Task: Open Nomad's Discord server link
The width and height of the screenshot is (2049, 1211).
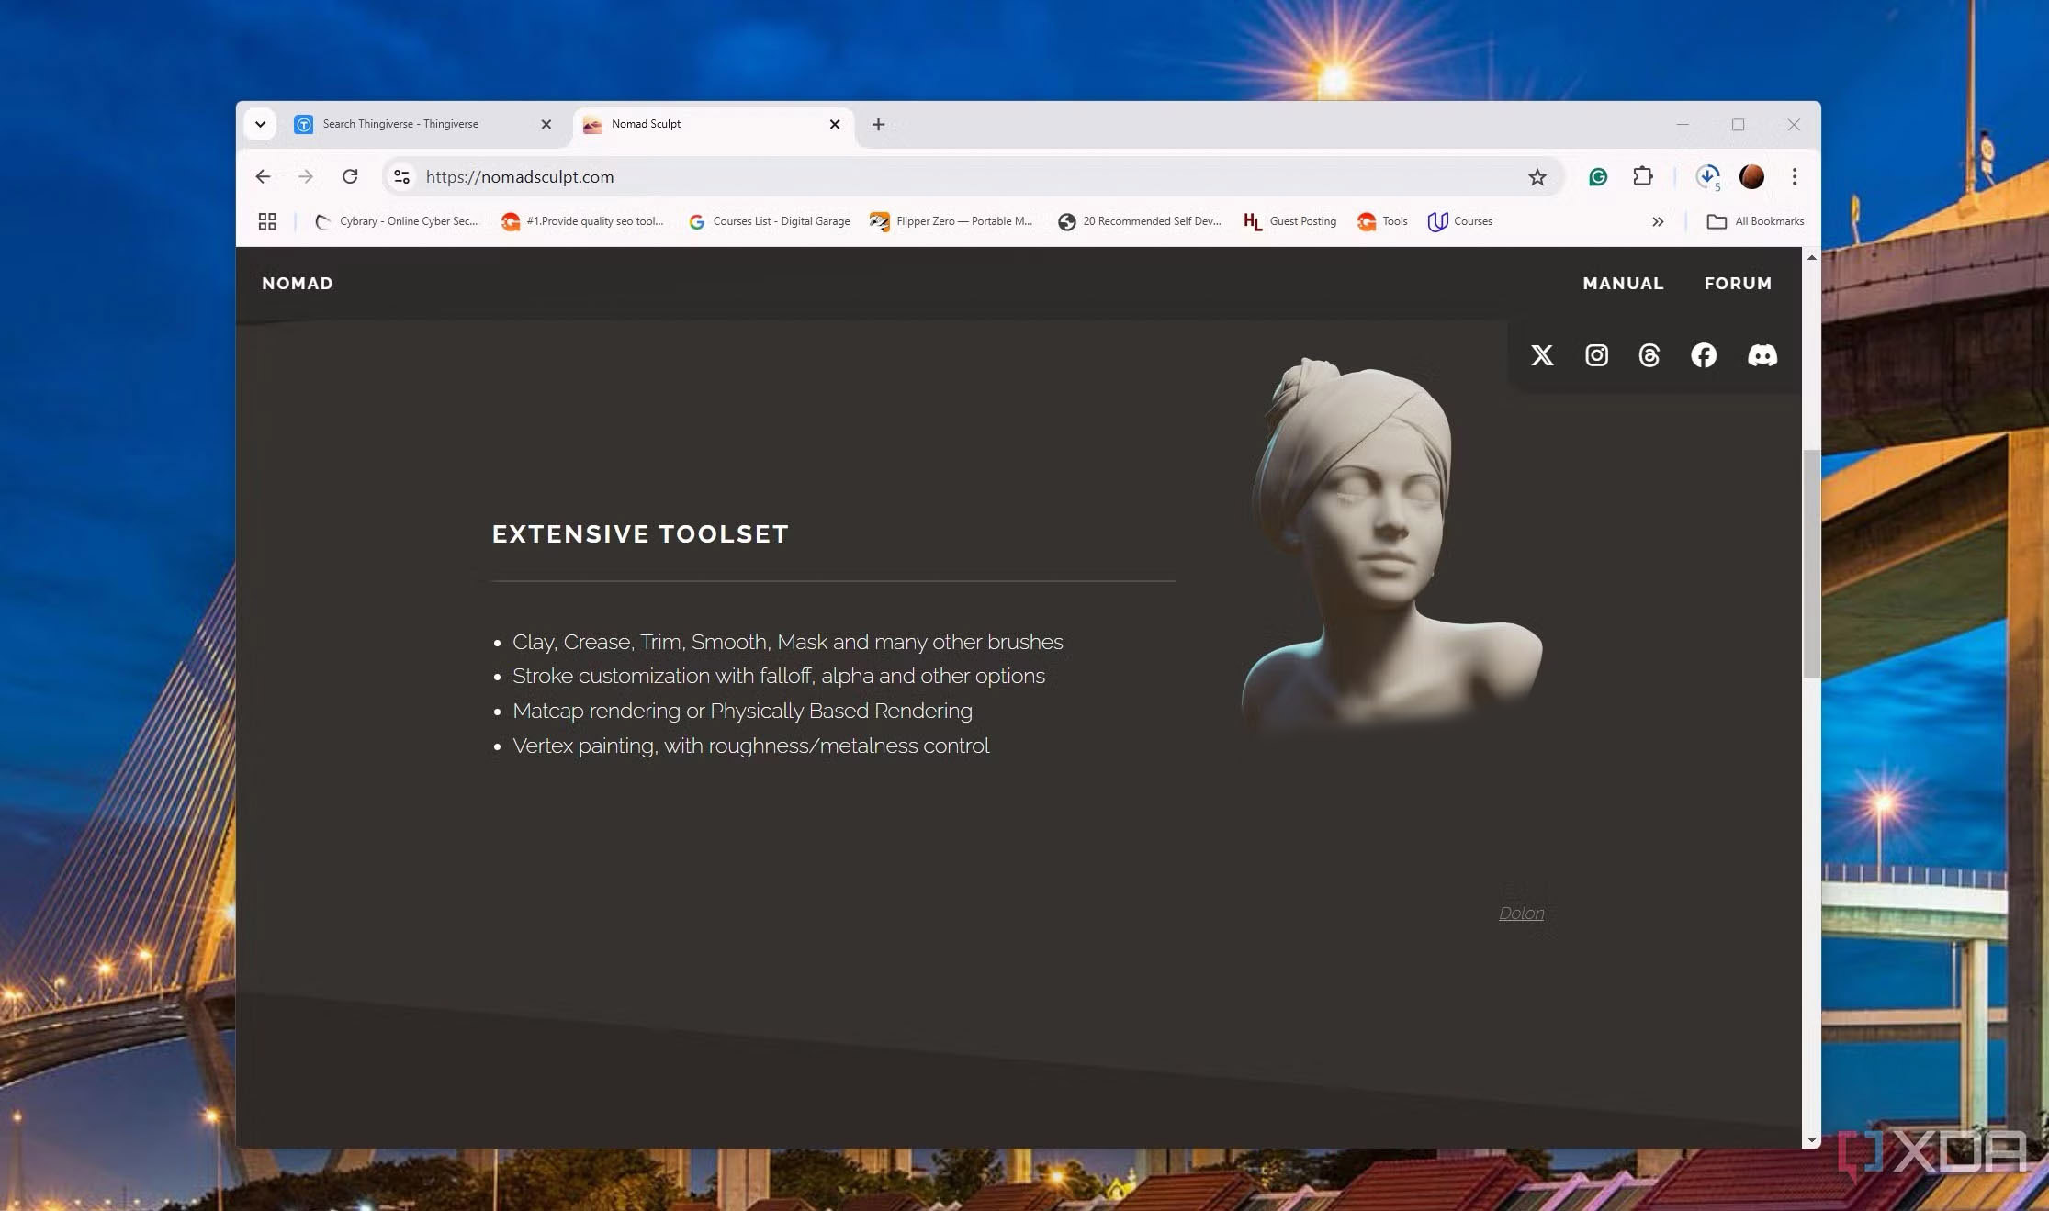Action: tap(1762, 355)
